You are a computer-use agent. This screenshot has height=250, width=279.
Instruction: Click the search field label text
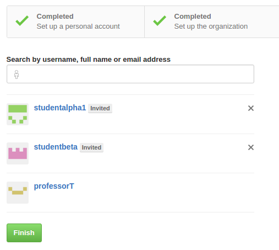(x=89, y=60)
